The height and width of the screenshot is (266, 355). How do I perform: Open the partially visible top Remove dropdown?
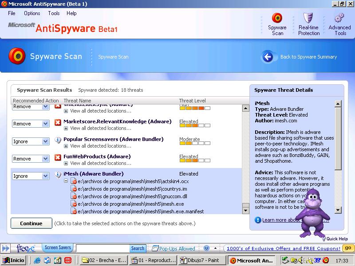click(x=46, y=107)
